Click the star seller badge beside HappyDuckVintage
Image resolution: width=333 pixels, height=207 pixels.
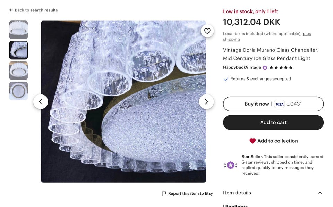tap(265, 68)
